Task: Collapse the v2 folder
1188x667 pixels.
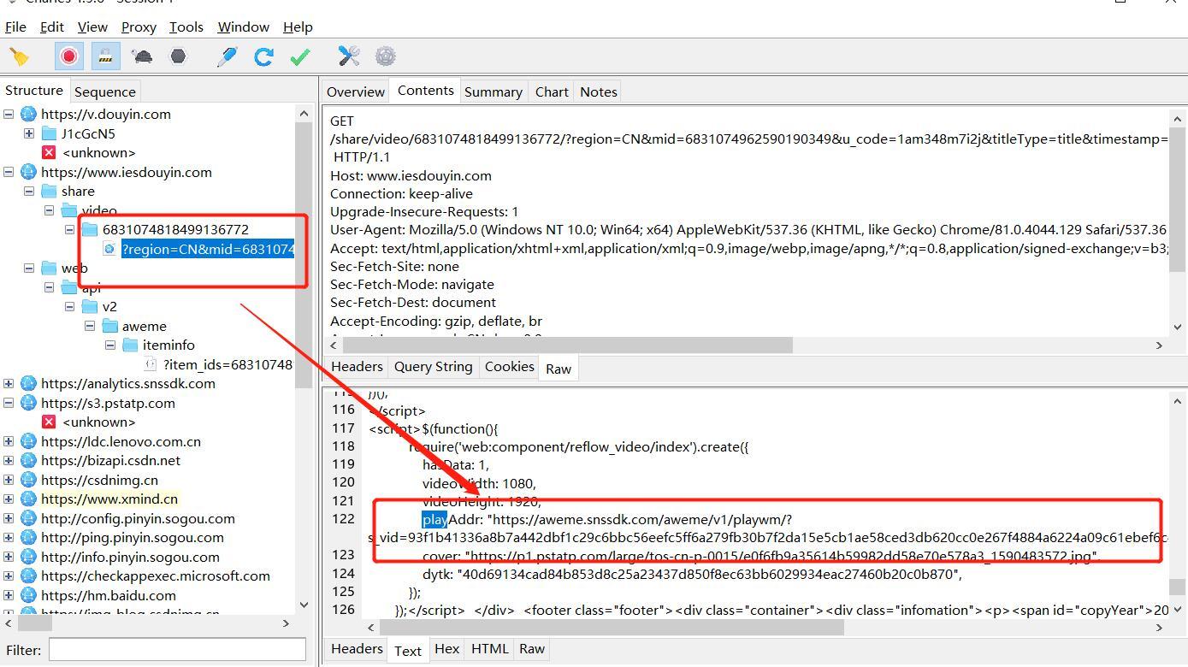Action: click(70, 306)
